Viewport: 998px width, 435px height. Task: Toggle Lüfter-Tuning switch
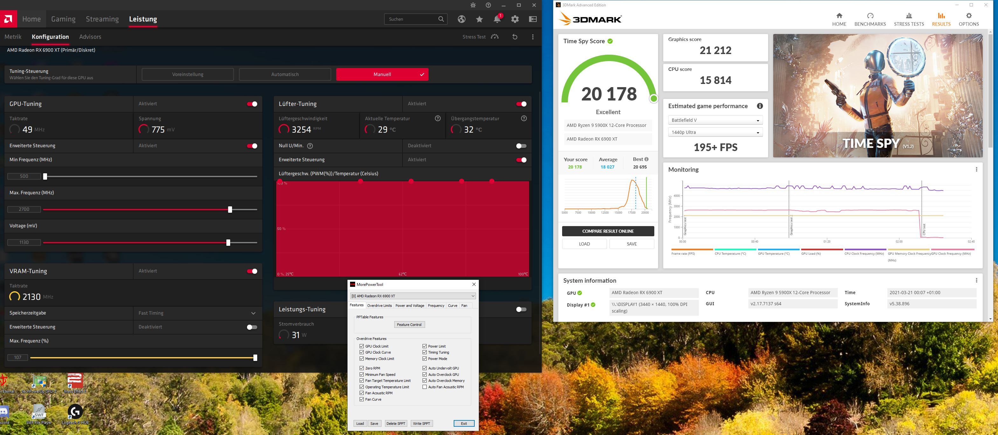pyautogui.click(x=521, y=104)
